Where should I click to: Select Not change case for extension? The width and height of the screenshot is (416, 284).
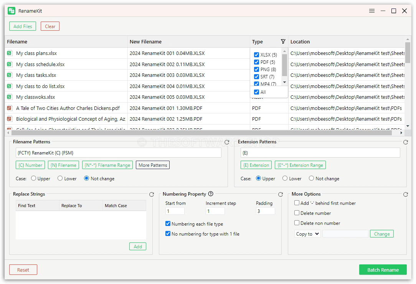tap(312, 178)
